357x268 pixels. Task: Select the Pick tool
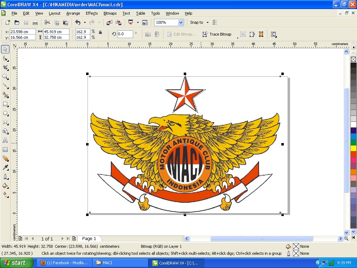coord(5,49)
